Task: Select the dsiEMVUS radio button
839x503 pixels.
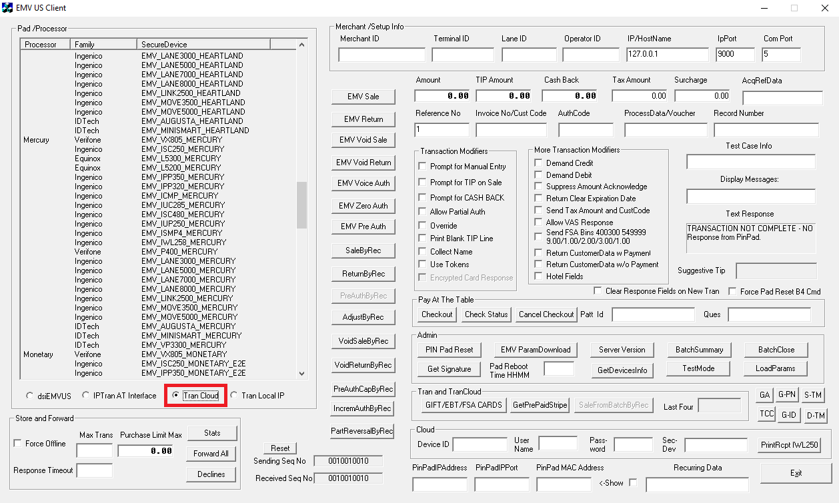Action: click(x=30, y=396)
